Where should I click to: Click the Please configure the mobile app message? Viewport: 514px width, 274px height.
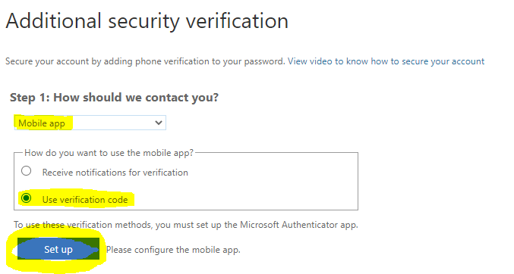coord(173,250)
